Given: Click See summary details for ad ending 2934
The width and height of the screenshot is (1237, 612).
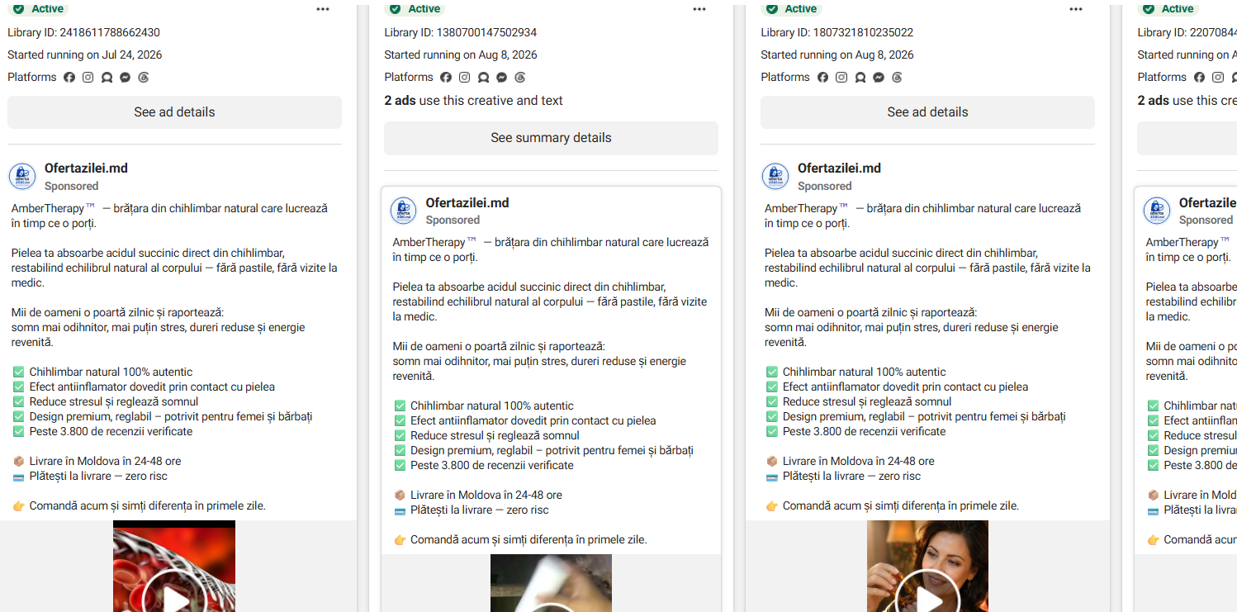Looking at the screenshot, I should tap(551, 138).
